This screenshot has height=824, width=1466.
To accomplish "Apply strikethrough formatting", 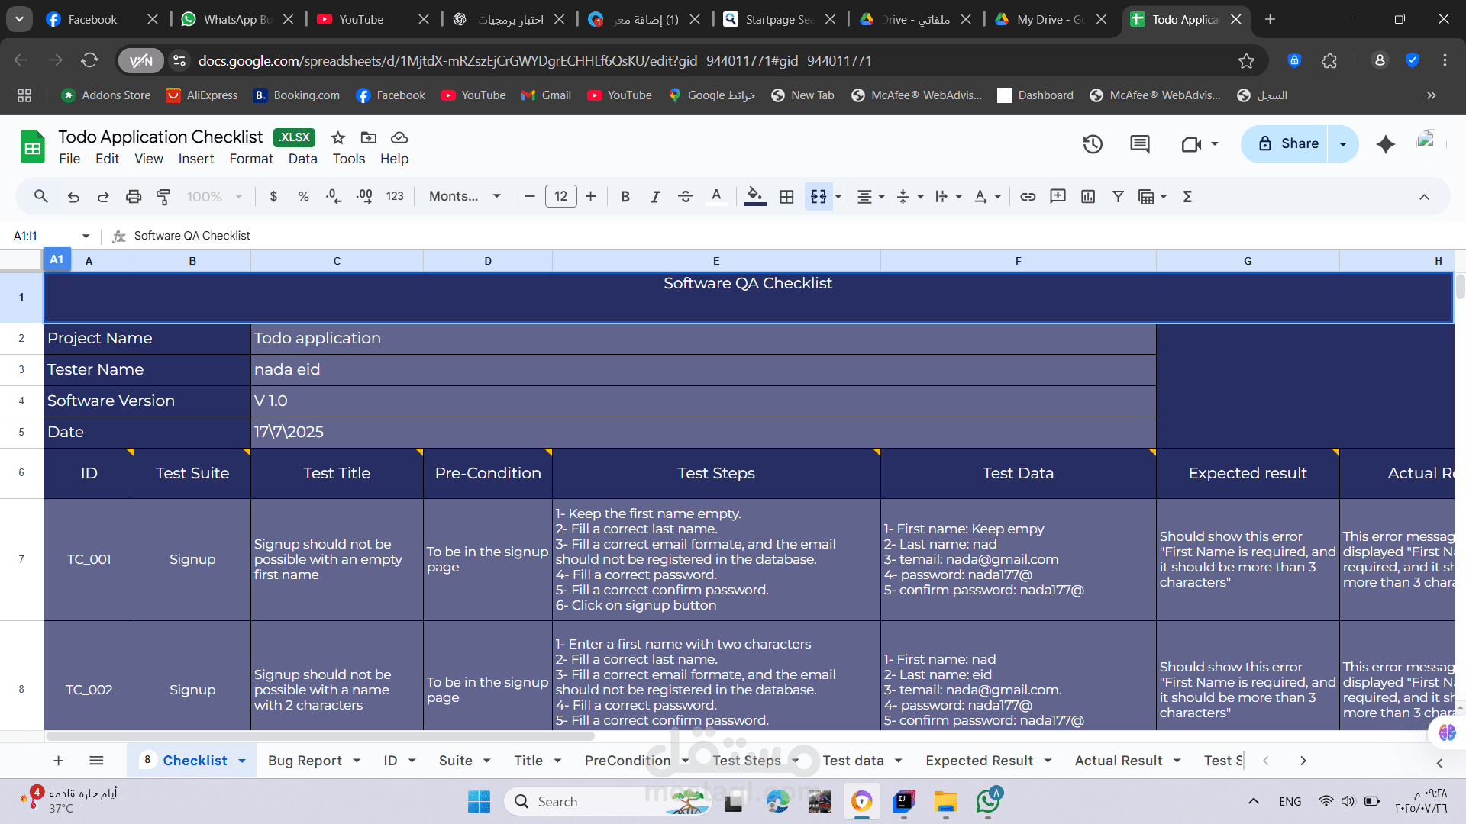I will (x=686, y=196).
